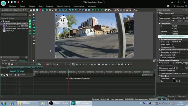188x106 pixels.
Task: Click the Redo arrow icon
Action: pos(50,10)
